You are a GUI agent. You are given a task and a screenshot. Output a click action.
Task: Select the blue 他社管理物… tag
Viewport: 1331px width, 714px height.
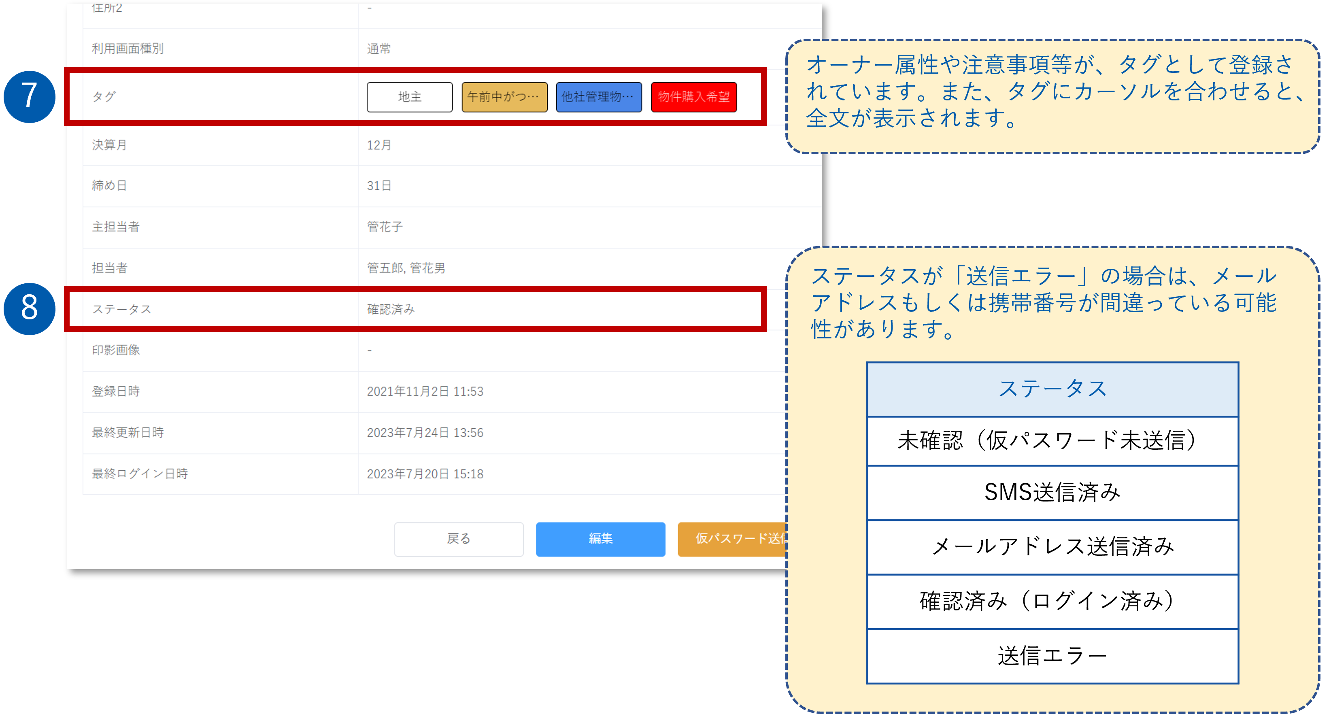tap(598, 97)
